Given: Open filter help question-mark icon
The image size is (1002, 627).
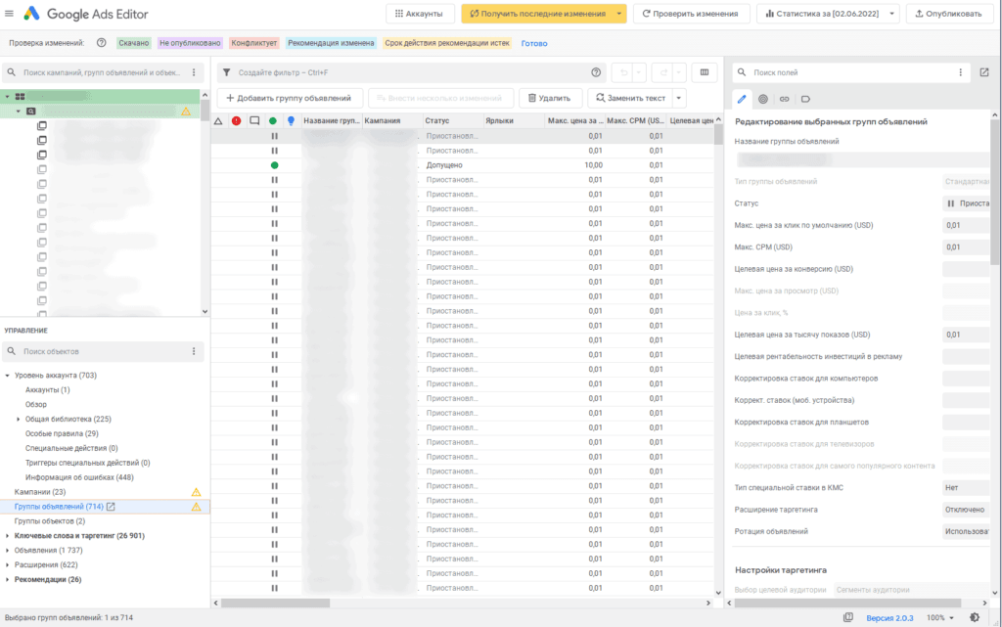Looking at the screenshot, I should coord(596,72).
